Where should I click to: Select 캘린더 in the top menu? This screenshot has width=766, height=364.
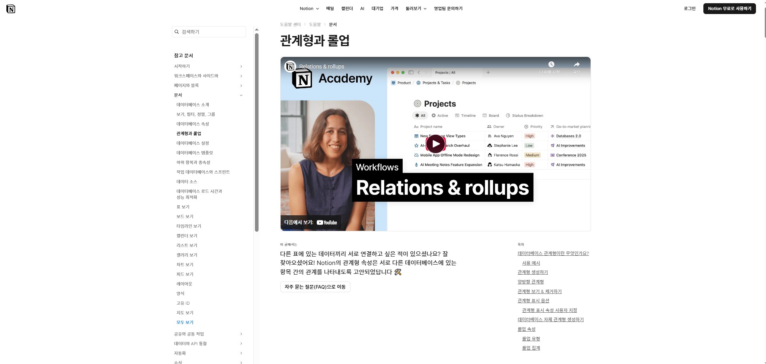(x=346, y=8)
